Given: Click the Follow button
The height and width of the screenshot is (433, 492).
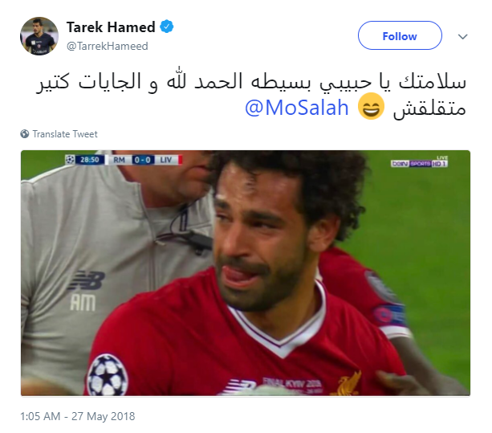Looking at the screenshot, I should 400,35.
